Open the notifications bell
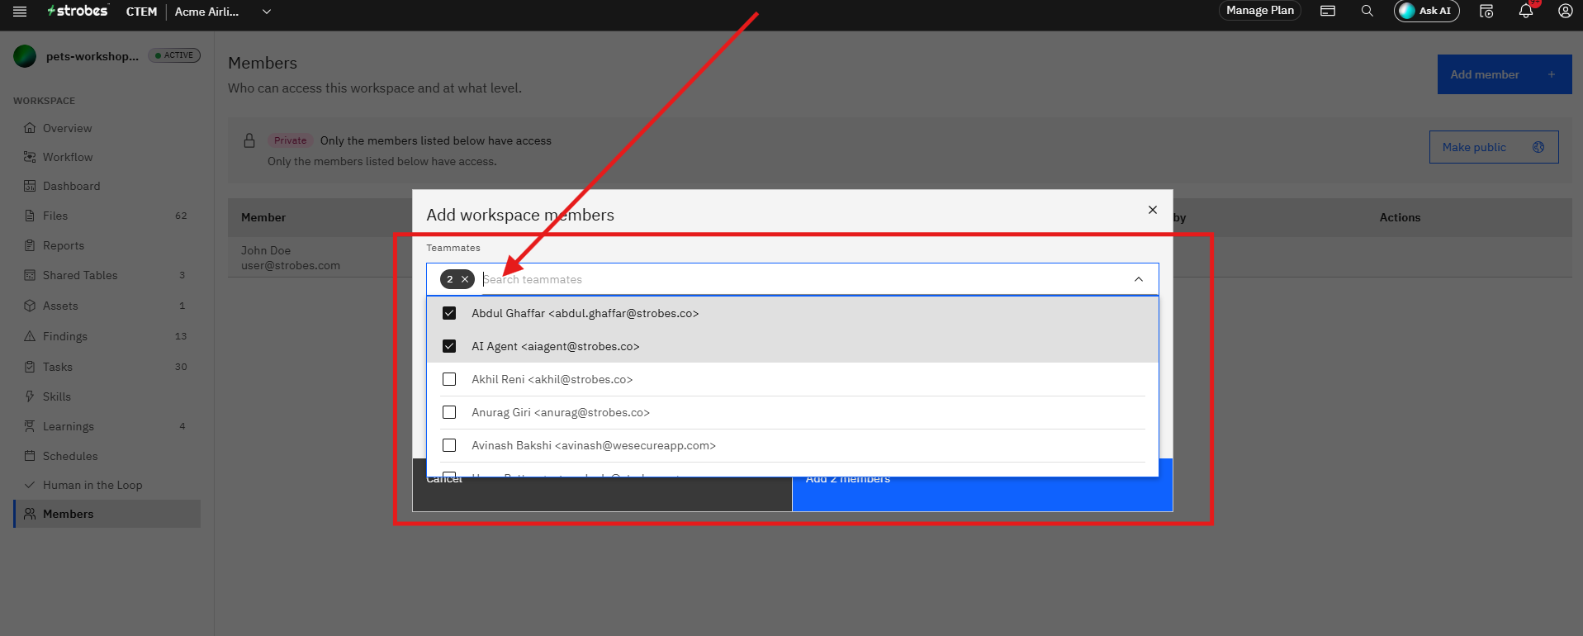The height and width of the screenshot is (636, 1583). click(x=1526, y=11)
